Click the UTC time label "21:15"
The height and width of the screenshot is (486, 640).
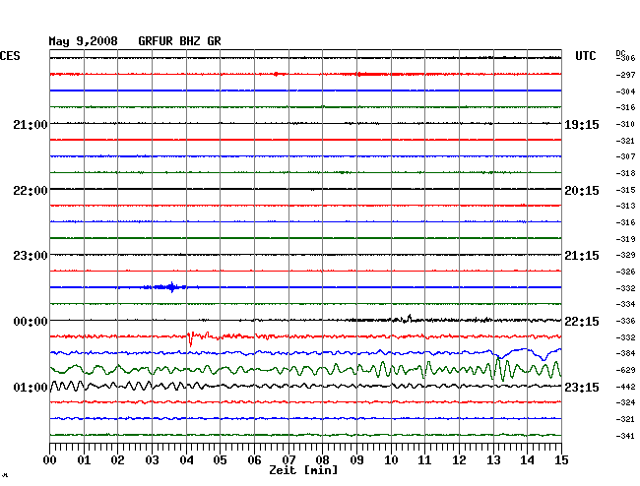[x=582, y=256]
